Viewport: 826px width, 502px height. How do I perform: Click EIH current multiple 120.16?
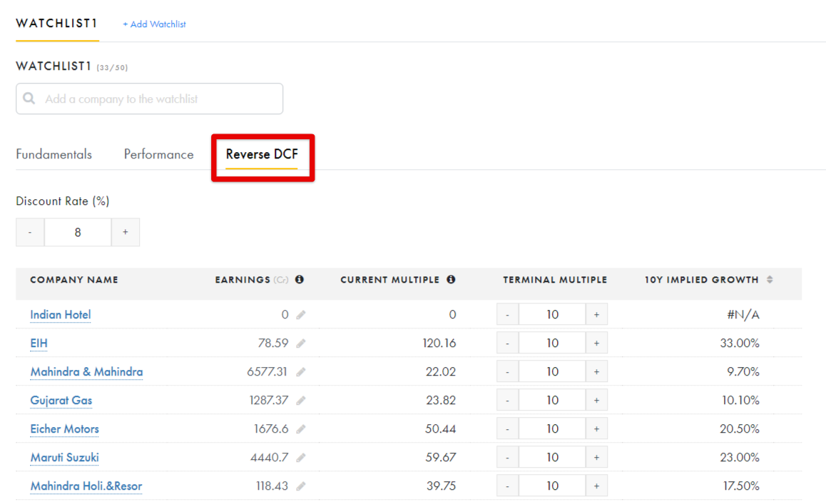pos(439,343)
